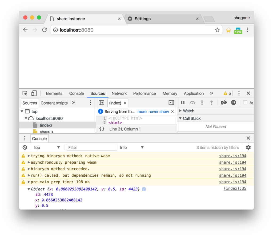Clear the console log
The width and height of the screenshot is (273, 237).
tap(25, 147)
